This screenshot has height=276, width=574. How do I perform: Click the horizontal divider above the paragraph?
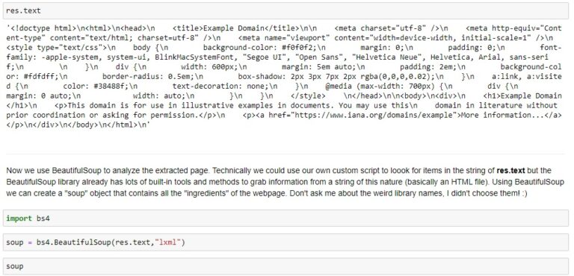[x=285, y=154]
